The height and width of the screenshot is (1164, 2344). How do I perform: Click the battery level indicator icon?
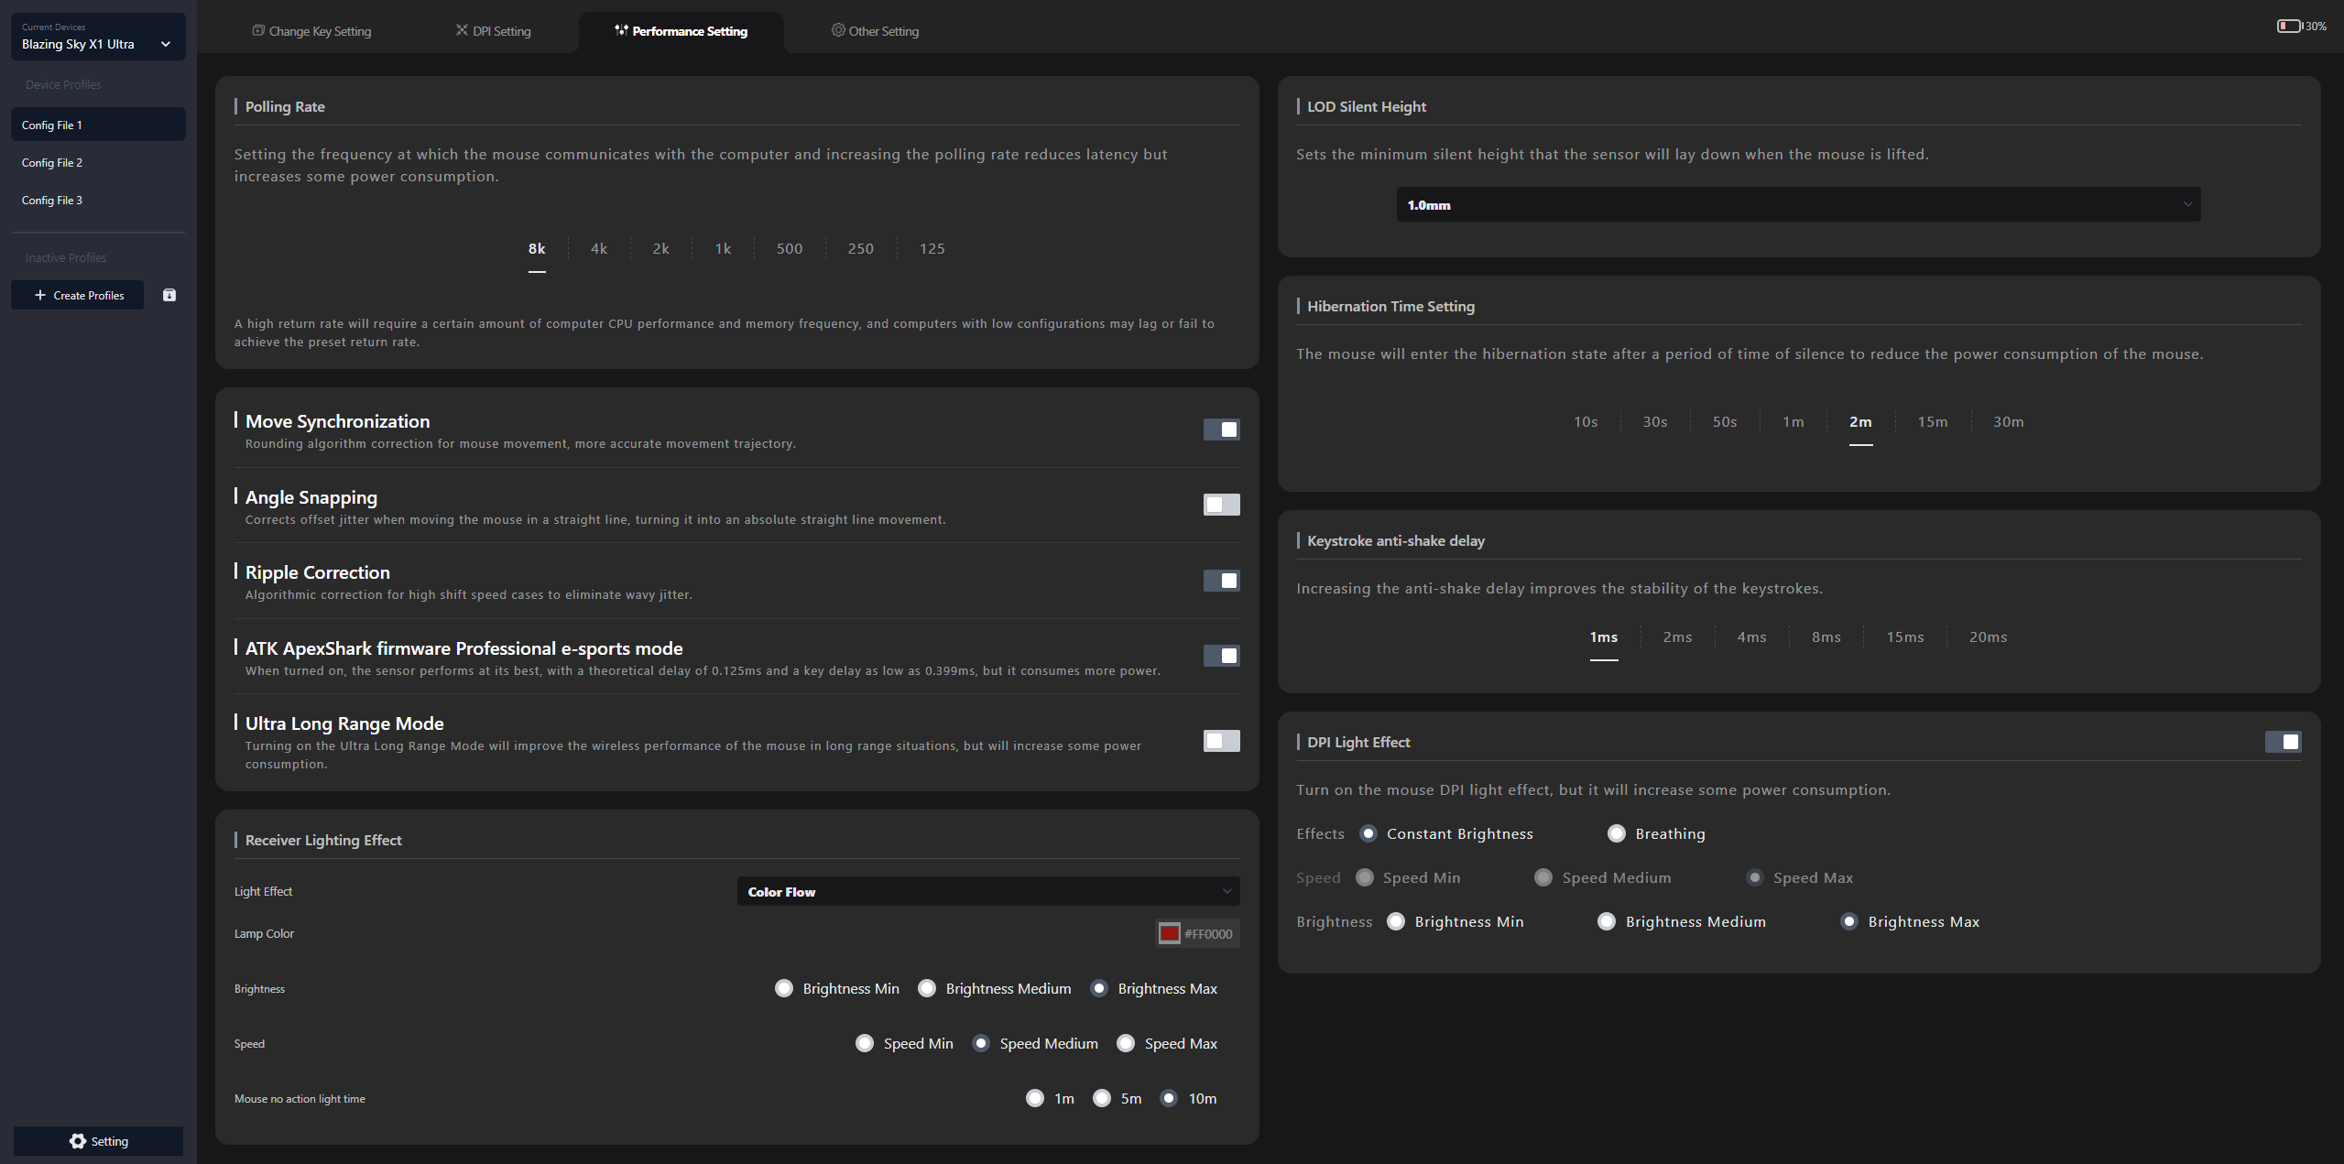click(x=2288, y=26)
